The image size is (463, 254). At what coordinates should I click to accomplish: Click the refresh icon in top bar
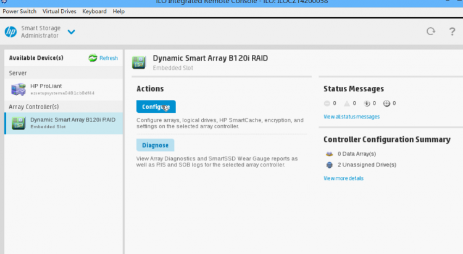pyautogui.click(x=431, y=31)
